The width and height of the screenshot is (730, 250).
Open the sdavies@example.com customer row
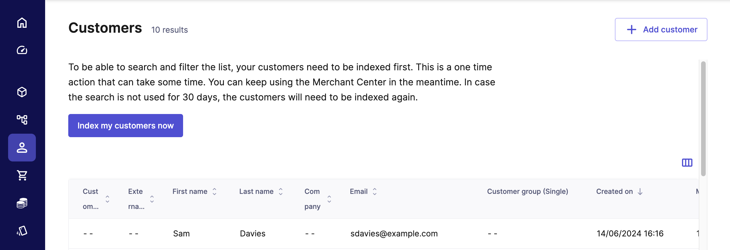[394, 234]
